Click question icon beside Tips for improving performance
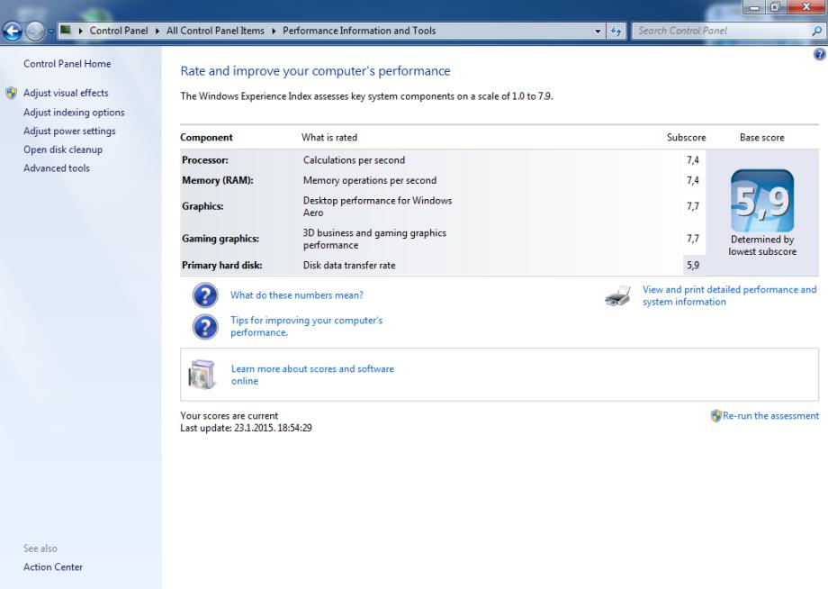The height and width of the screenshot is (589, 828). (x=205, y=326)
